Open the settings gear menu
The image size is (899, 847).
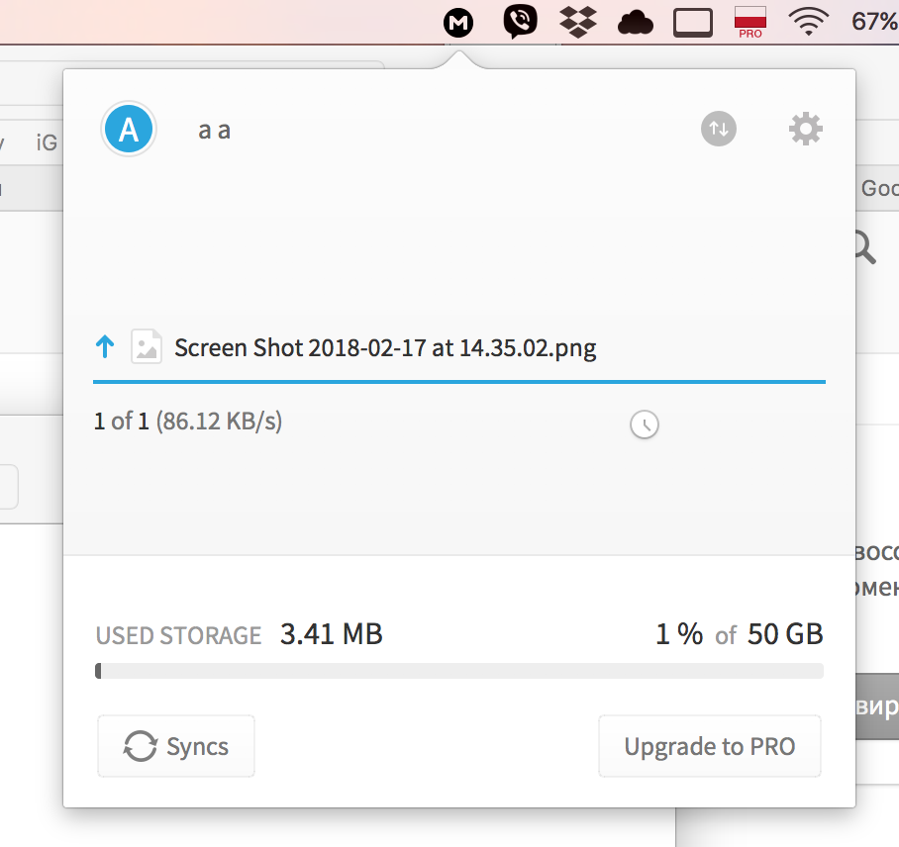[x=805, y=129]
